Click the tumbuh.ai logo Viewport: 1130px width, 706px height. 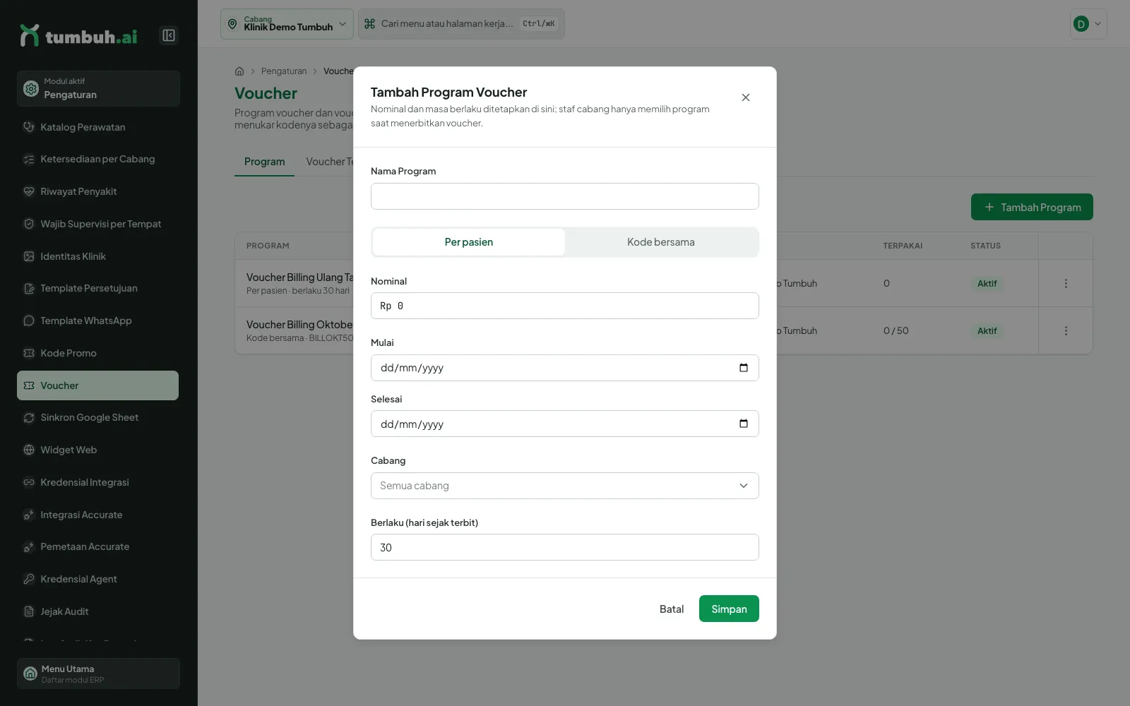click(x=78, y=35)
